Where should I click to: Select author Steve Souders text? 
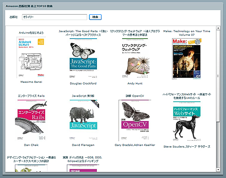187,147
